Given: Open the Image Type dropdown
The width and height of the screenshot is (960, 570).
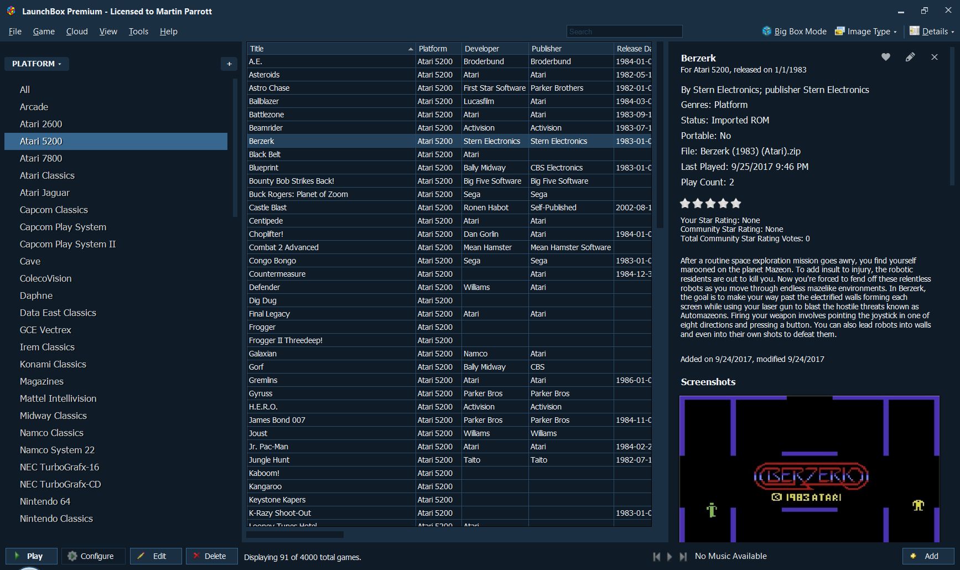Looking at the screenshot, I should tap(866, 32).
